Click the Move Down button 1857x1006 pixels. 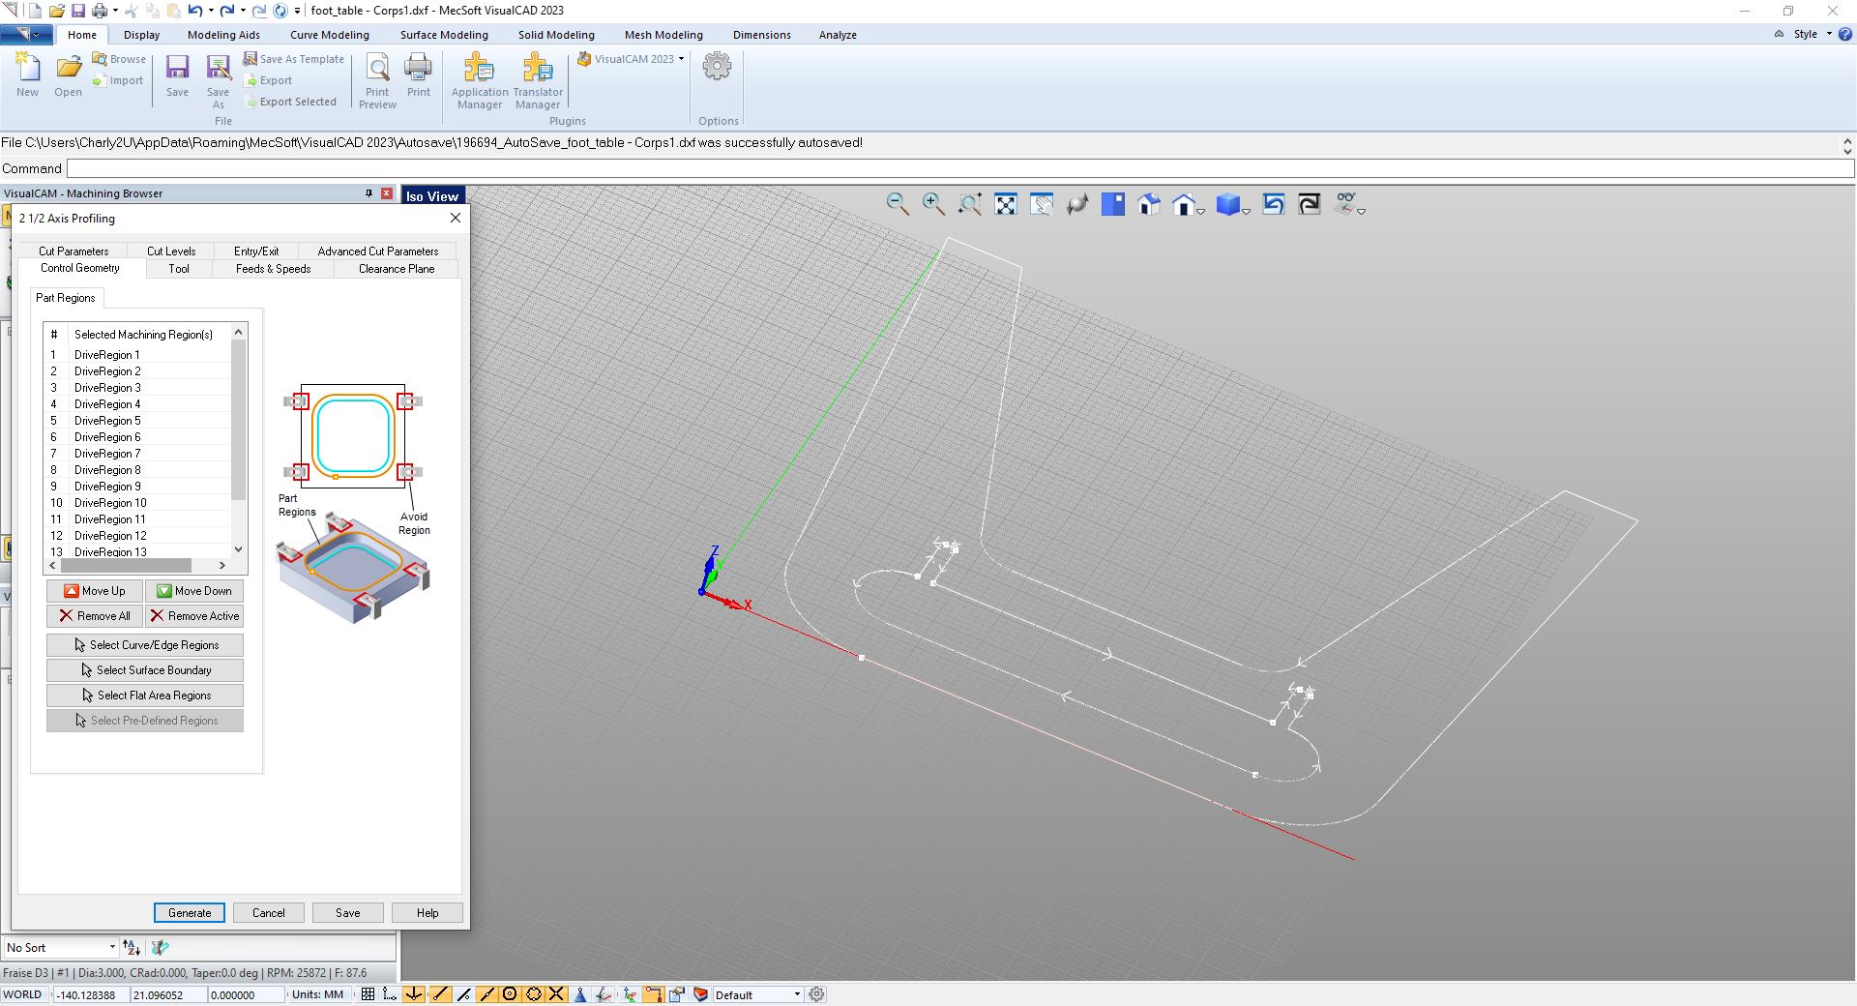[x=194, y=591]
